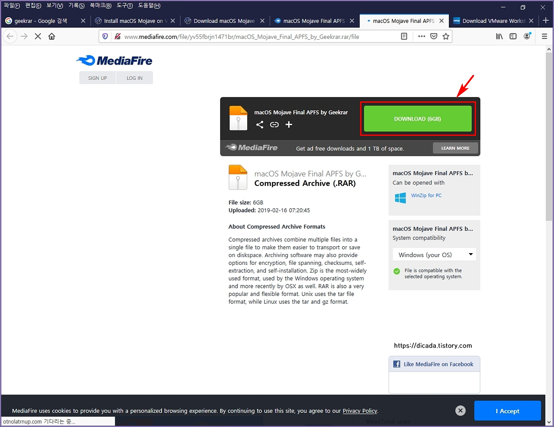Toggle the sidebar icon in the toolbar
Image resolution: width=554 pixels, height=427 pixels.
click(513, 36)
